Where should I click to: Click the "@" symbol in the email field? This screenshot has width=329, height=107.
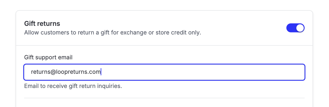pos(53,72)
